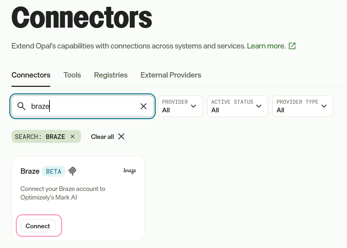Open the Active Status dropdown

[238, 106]
